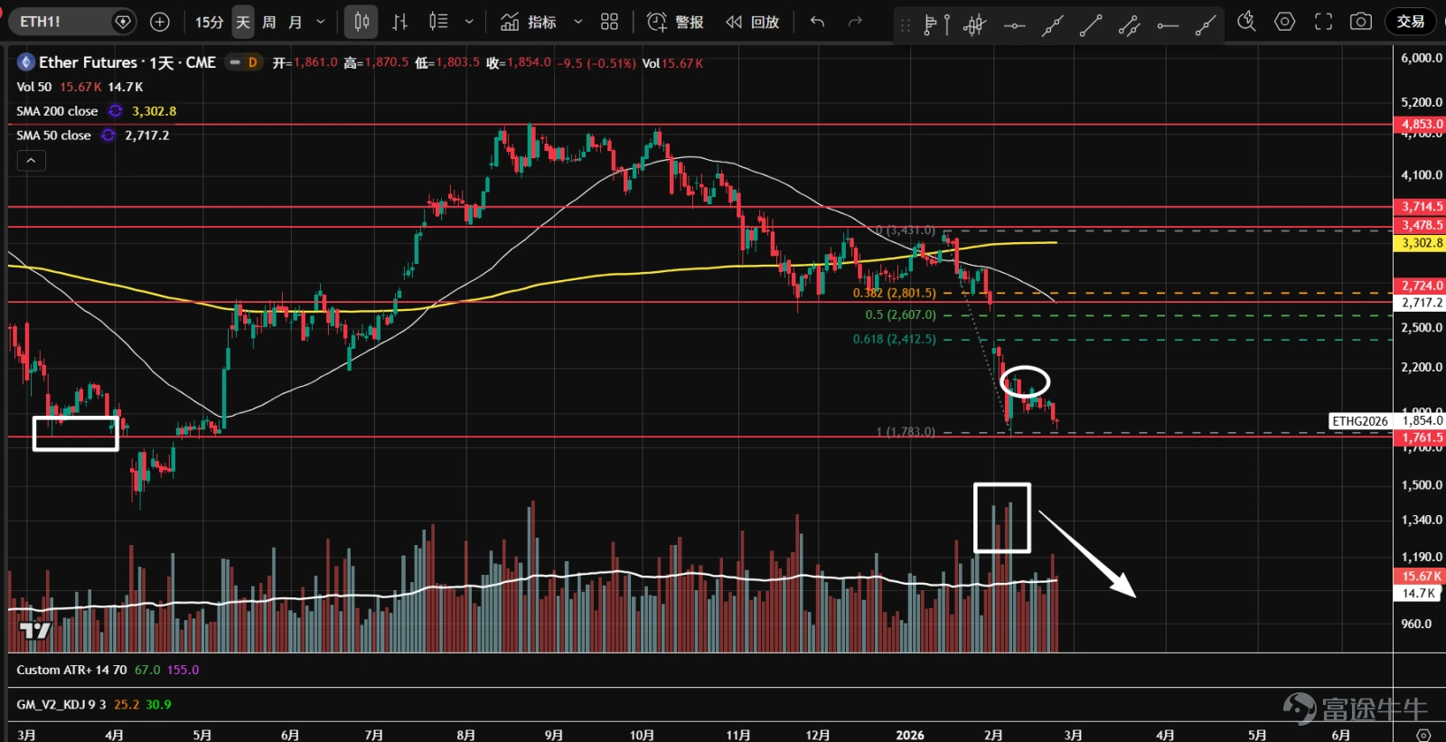
Task: Open the timeframe dropdown arrow
Action: tap(320, 22)
